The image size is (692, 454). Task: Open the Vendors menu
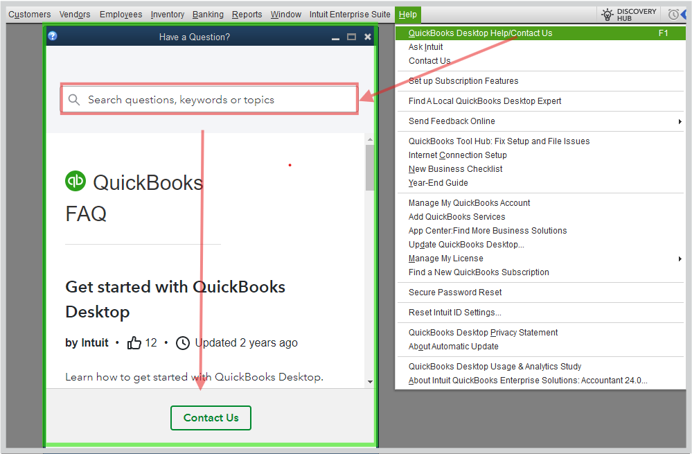[x=75, y=15]
